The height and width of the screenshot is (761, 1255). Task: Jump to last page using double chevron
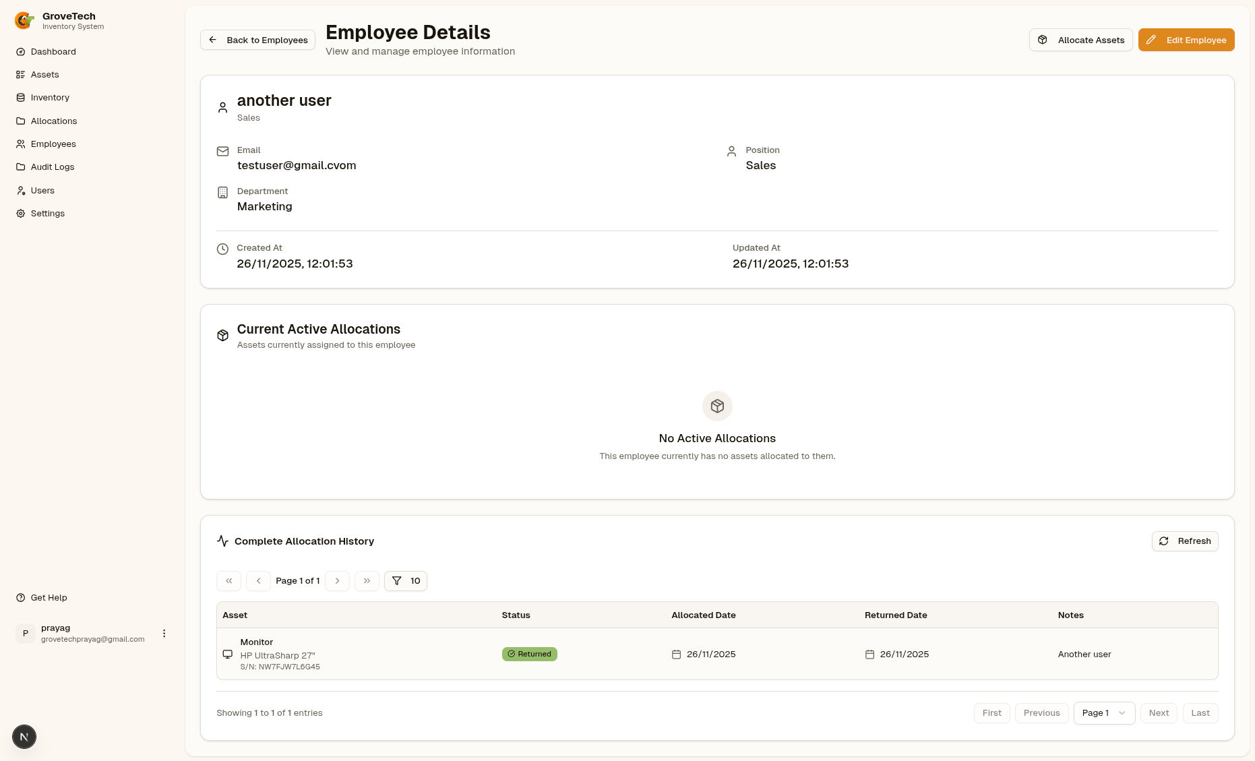tap(367, 580)
